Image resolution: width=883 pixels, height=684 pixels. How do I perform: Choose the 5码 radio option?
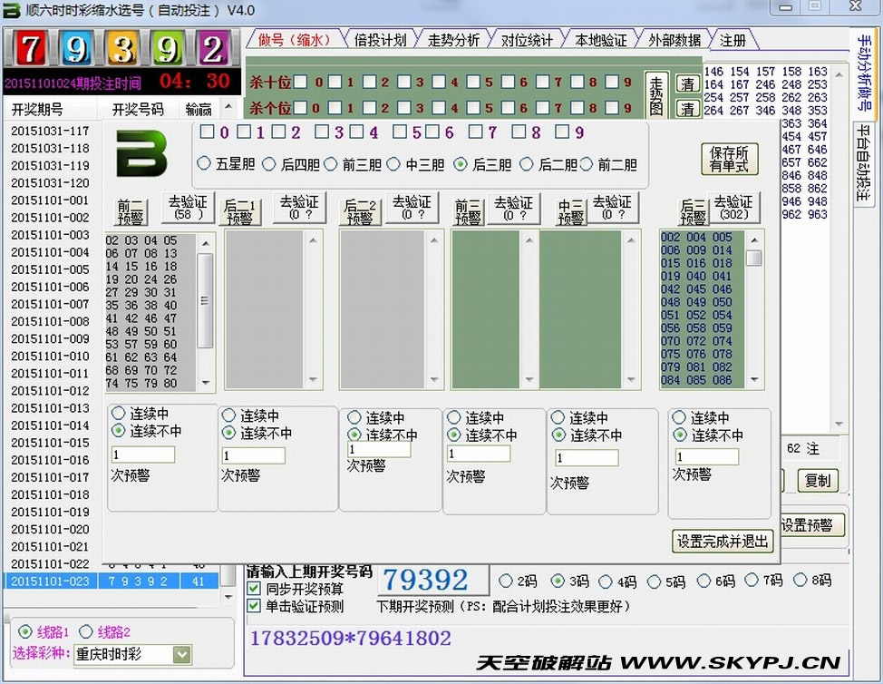(x=649, y=581)
